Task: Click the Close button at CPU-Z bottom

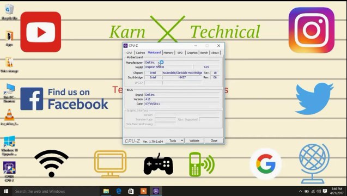Action: [x=214, y=140]
